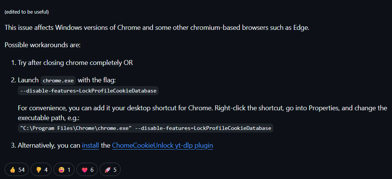
Task: Click the 'Possible workarounds are:' line
Action: [x=42, y=45]
